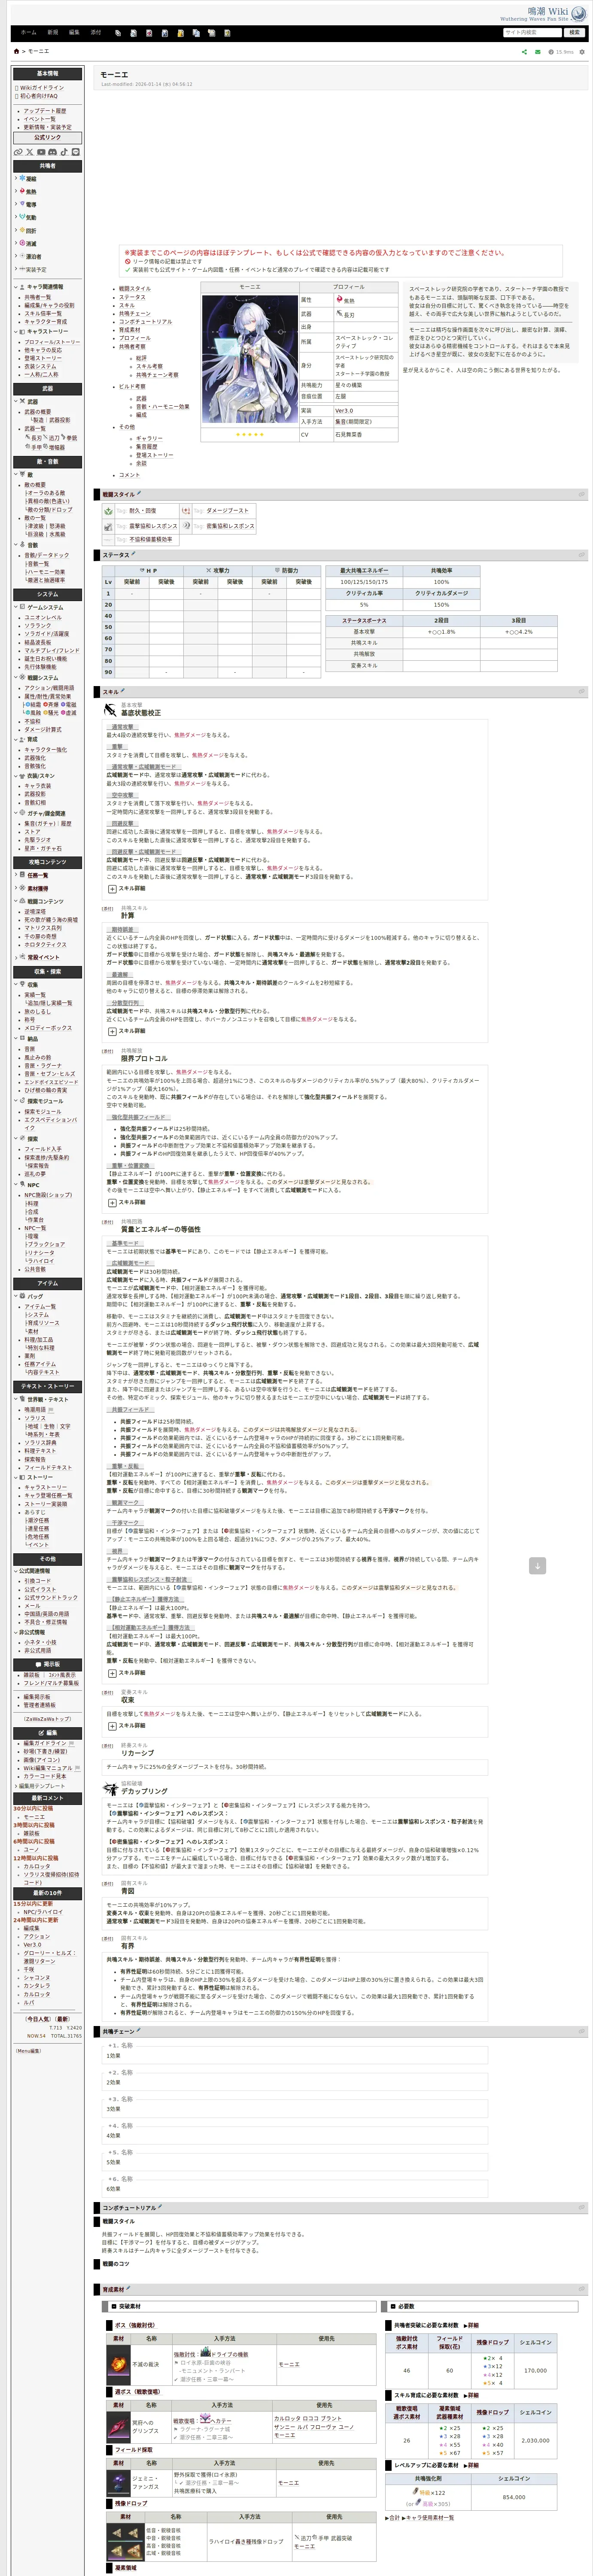The width and height of the screenshot is (593, 2576).
Task: Open the ホーム menu item
Action: click(28, 32)
